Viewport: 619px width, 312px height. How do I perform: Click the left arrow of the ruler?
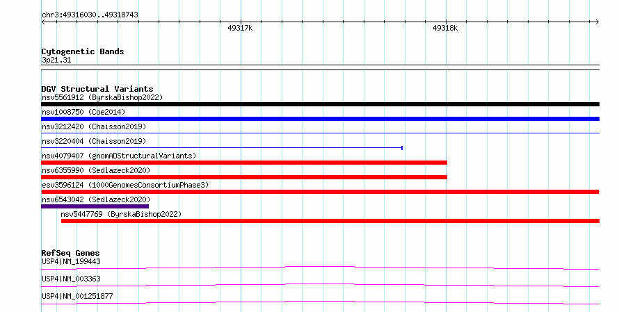(x=43, y=22)
